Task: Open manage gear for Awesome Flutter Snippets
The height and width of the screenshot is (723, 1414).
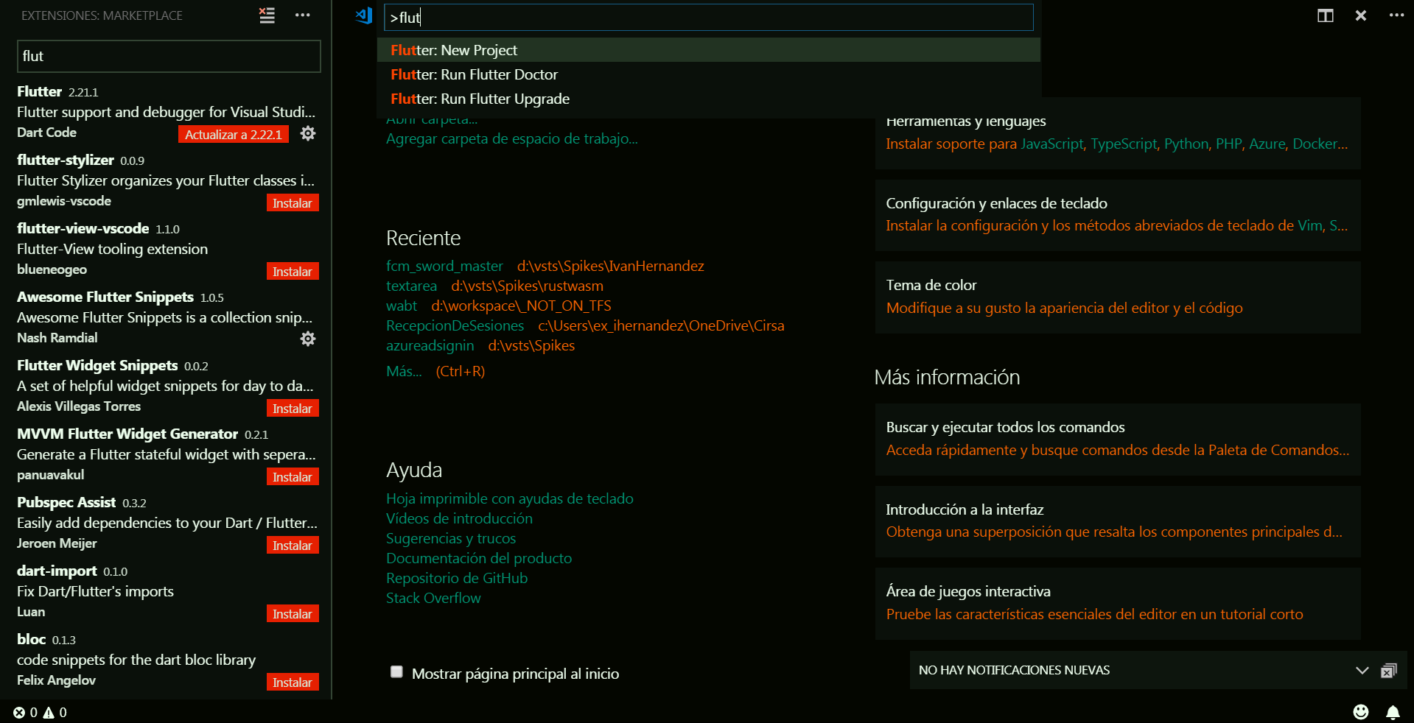Action: coord(308,339)
